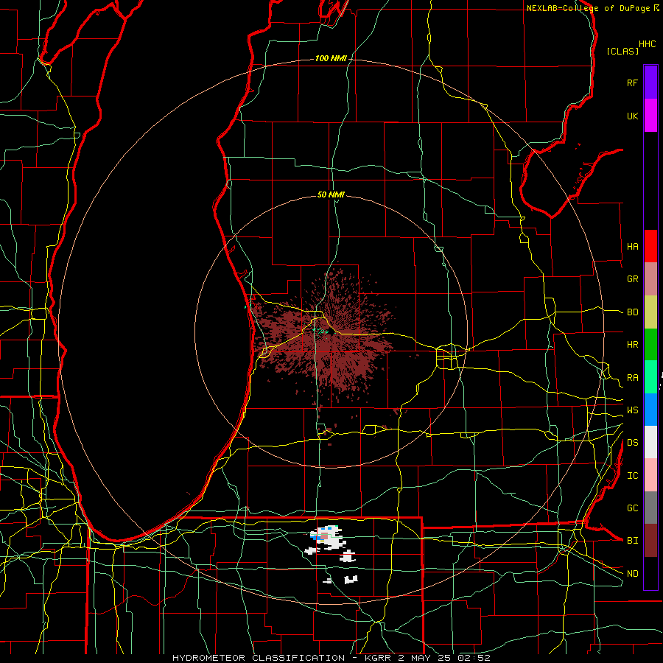This screenshot has height=663, width=663.
Task: Click the 'HR' legend label
Action: coord(632,345)
